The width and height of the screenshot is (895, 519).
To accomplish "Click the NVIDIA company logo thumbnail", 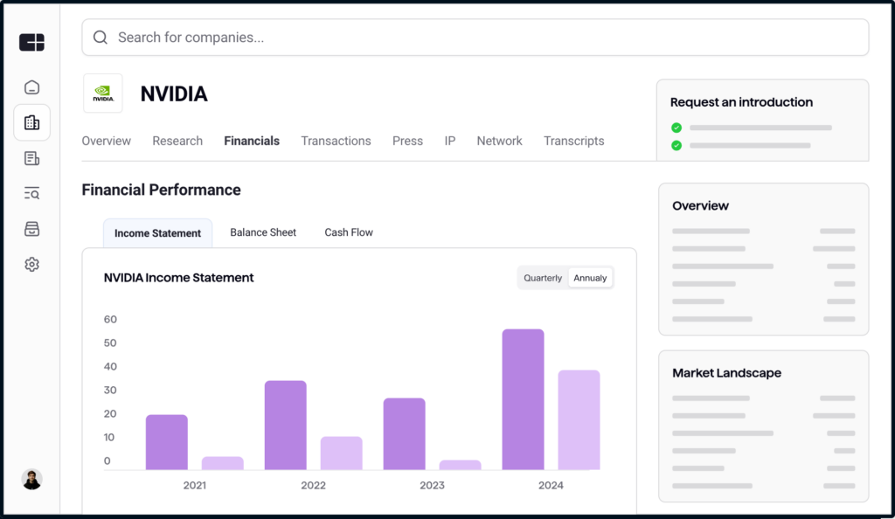I will pyautogui.click(x=103, y=93).
